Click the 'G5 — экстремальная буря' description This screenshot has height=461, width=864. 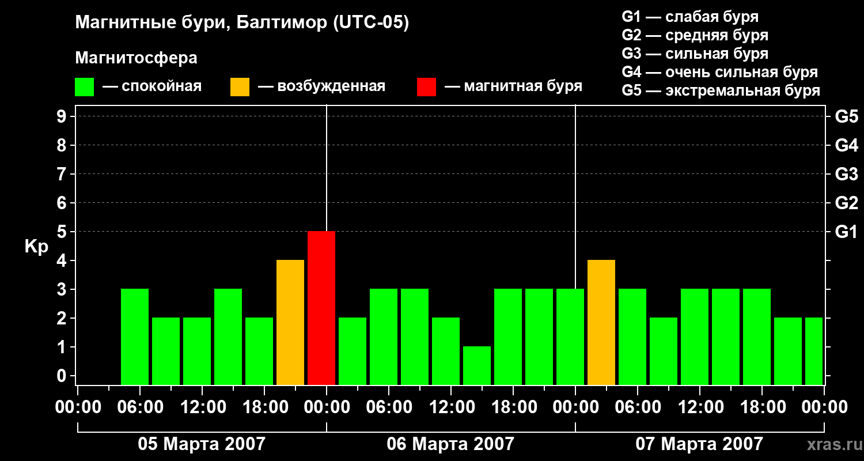[x=721, y=90]
